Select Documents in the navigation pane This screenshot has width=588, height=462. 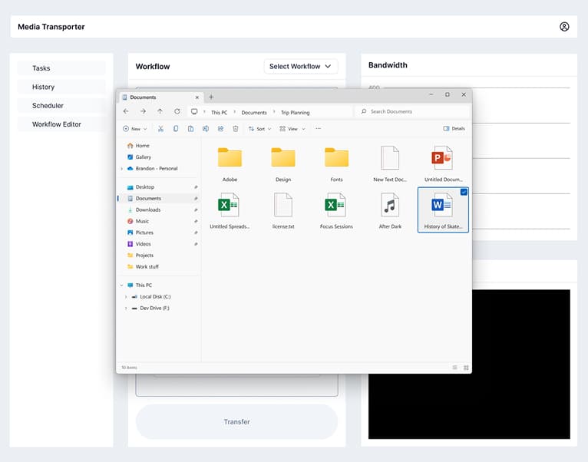pos(160,198)
